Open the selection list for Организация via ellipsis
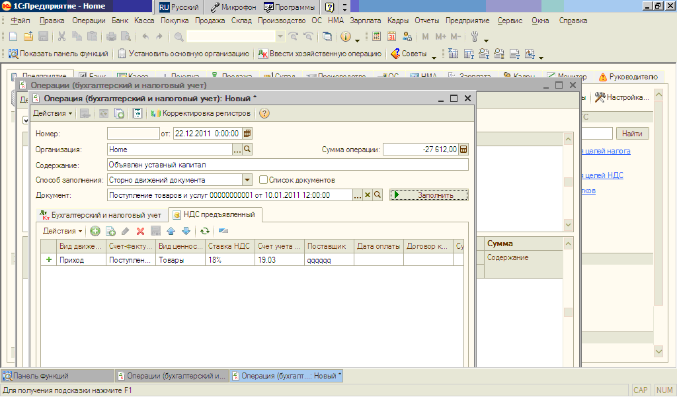Viewport: 677px width, 397px height. tap(237, 150)
